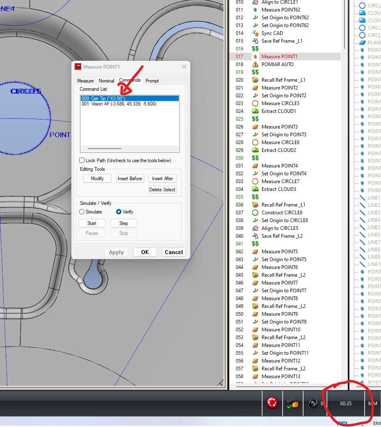The height and width of the screenshot is (427, 381).
Task: Open the Measure tab
Action: [x=85, y=81]
